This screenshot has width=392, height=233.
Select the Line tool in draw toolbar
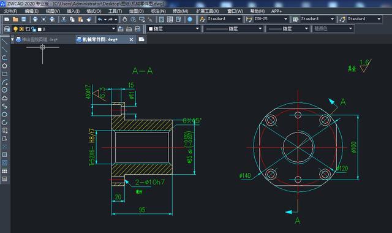coord(4,42)
